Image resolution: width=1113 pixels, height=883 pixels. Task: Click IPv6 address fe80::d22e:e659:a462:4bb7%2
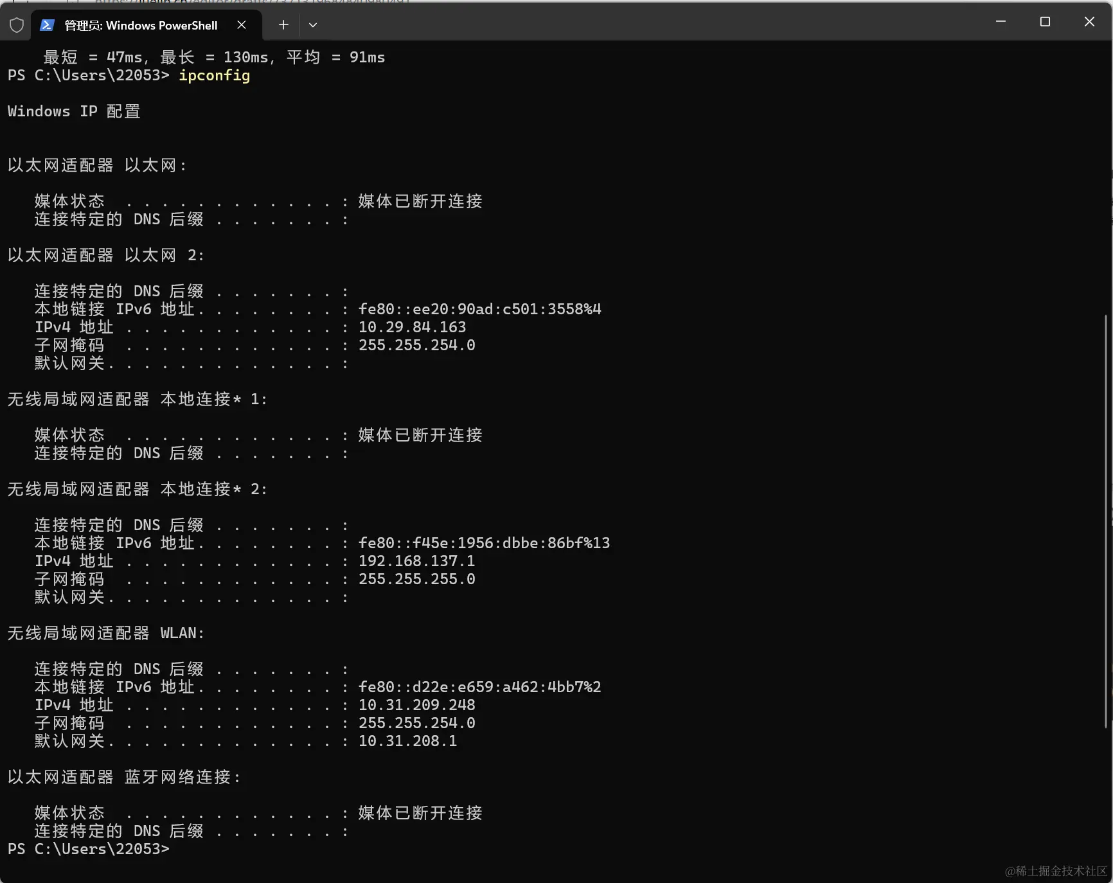click(479, 687)
